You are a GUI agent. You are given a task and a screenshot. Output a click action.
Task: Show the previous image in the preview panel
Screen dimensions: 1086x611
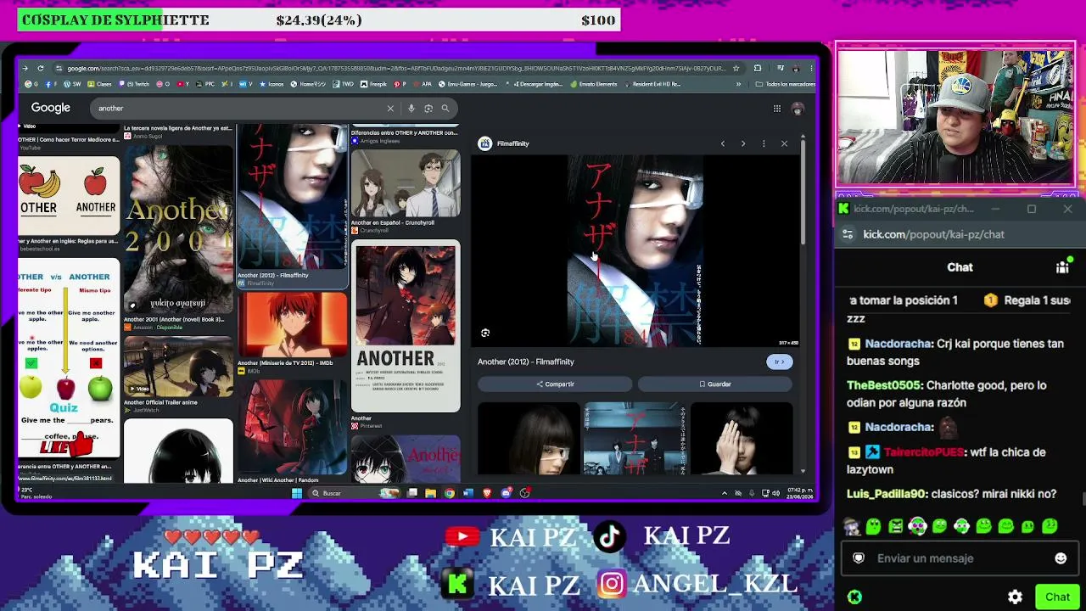pyautogui.click(x=723, y=143)
